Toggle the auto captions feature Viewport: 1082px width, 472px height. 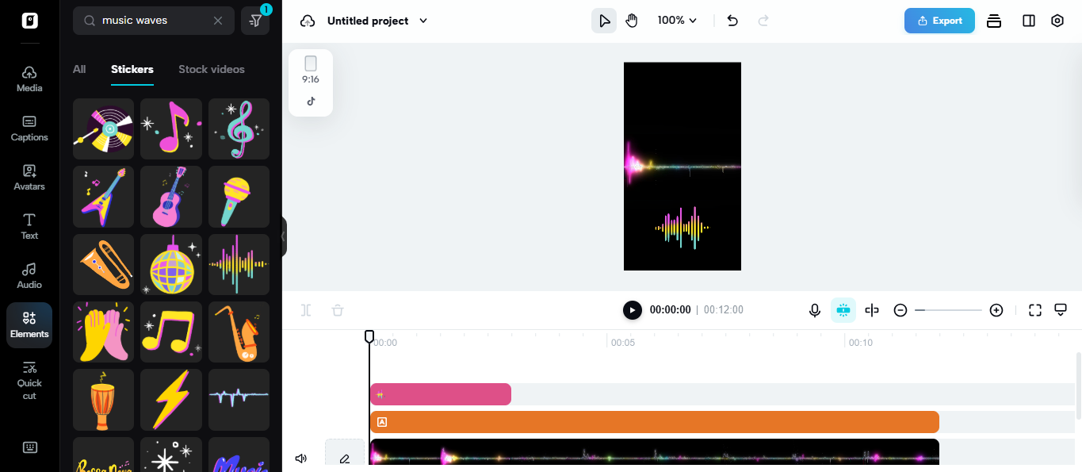[x=843, y=310]
